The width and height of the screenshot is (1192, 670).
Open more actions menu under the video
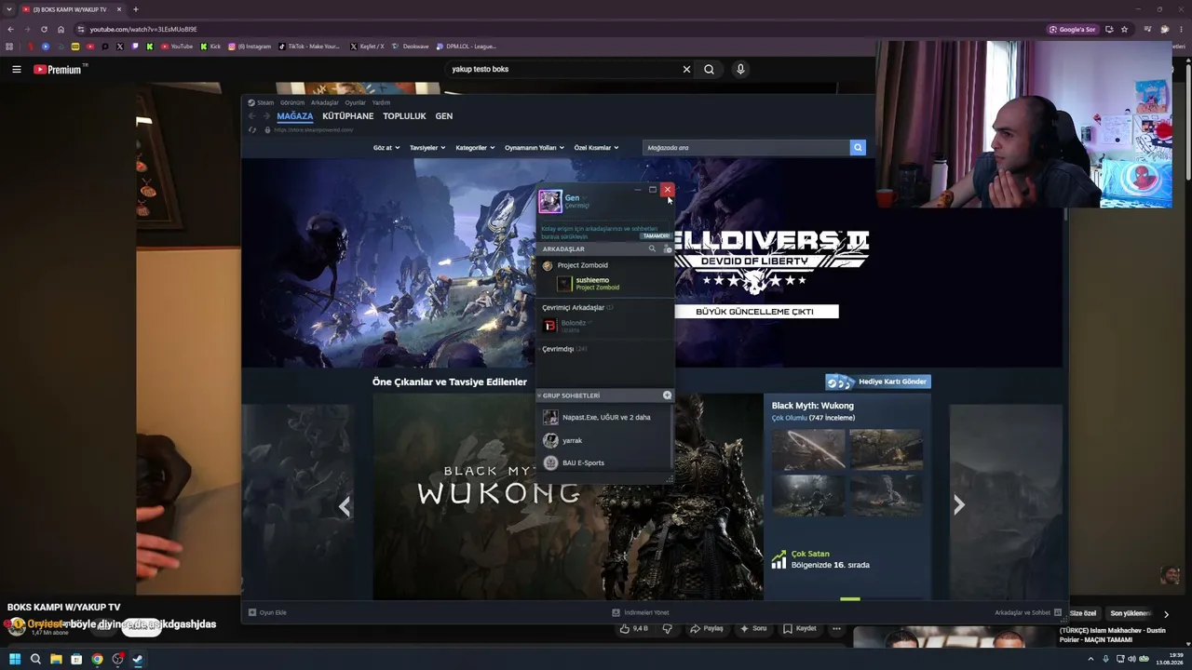(x=836, y=629)
